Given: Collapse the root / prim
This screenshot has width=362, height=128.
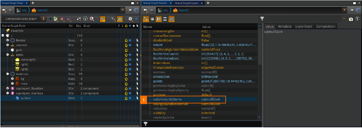Looking at the screenshot, I should 3,35.
